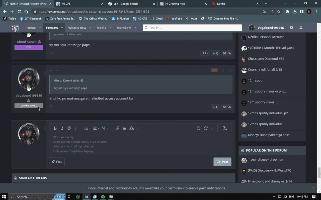321x200 pixels.
Task: Click the Files attachment button
Action: [x=57, y=162]
